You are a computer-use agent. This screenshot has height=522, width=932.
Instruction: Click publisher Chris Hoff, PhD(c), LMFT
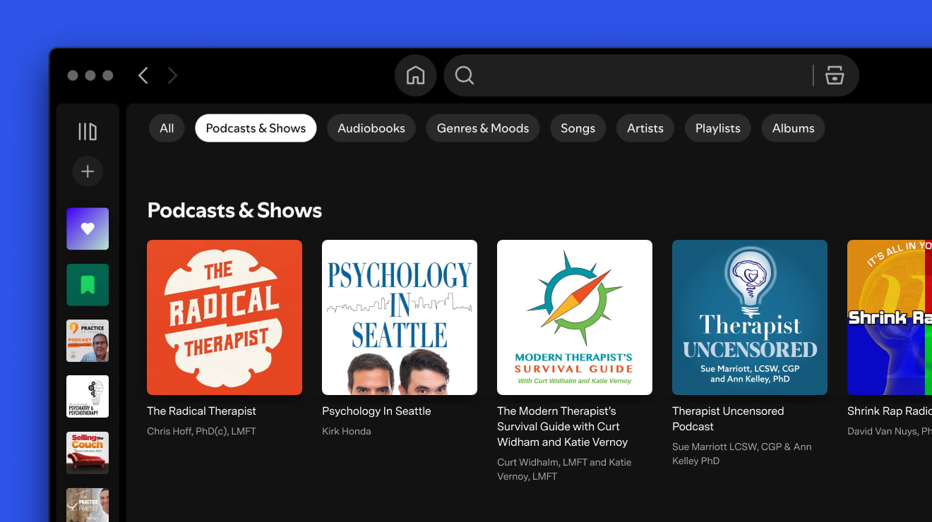point(201,431)
